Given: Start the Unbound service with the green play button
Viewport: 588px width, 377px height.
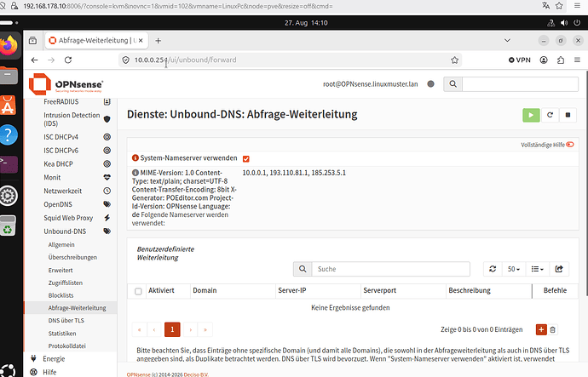Looking at the screenshot, I should 531,115.
